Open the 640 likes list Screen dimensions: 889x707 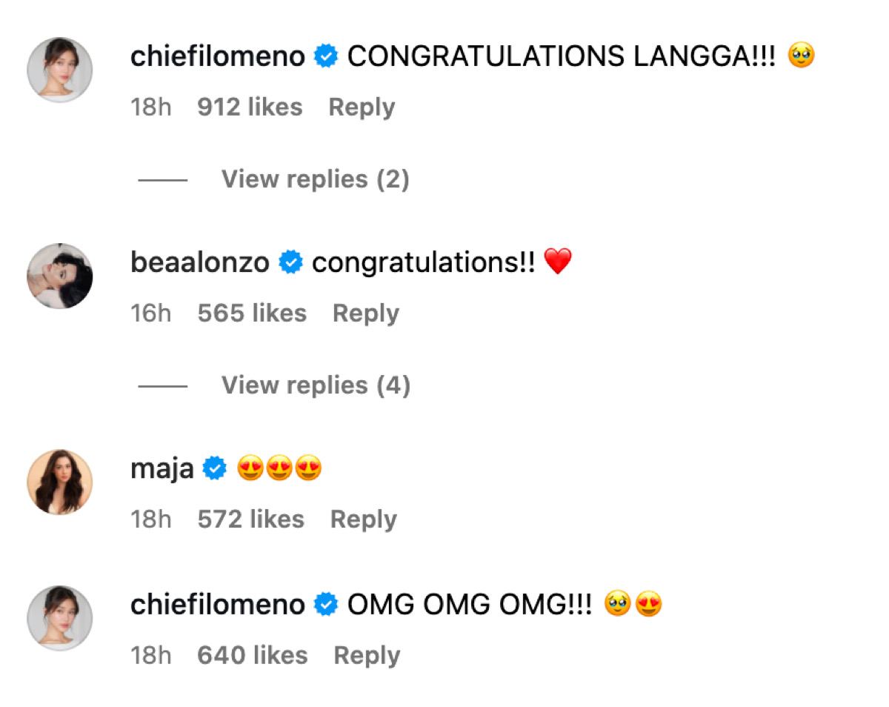[252, 656]
